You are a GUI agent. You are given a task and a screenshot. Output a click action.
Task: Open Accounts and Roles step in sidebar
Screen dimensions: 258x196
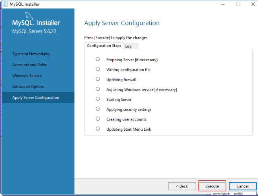[x=29, y=65]
